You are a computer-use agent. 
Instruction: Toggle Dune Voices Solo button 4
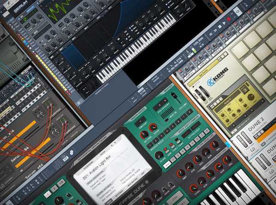[x=167, y=131]
